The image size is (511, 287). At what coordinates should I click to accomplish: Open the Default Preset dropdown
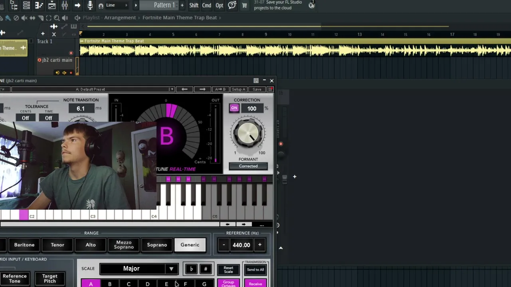[x=93, y=89]
